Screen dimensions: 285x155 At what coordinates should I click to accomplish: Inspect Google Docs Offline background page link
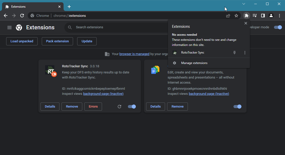pos(209,94)
